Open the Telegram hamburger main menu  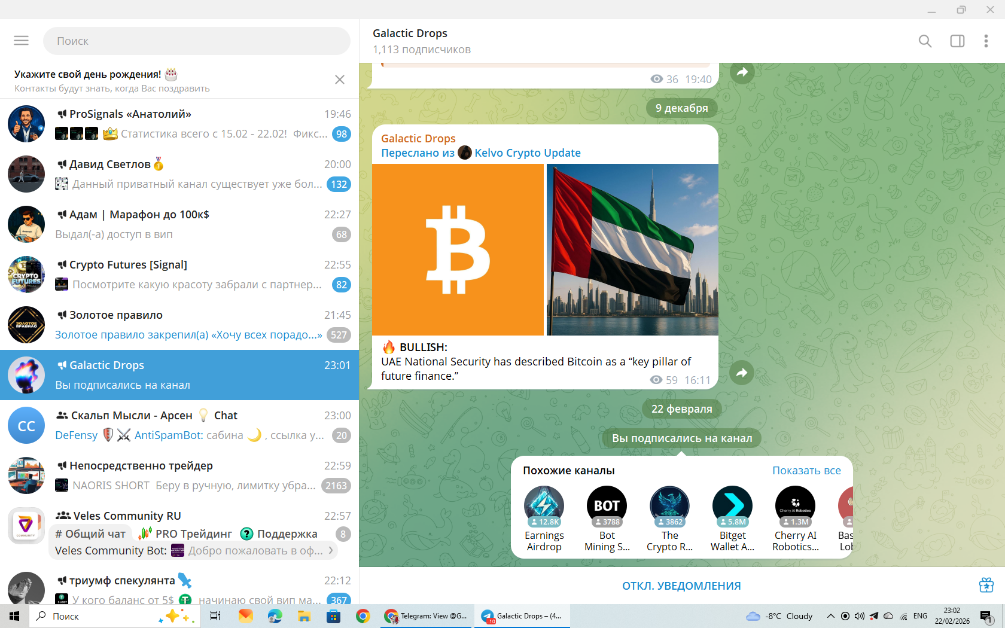pyautogui.click(x=21, y=41)
